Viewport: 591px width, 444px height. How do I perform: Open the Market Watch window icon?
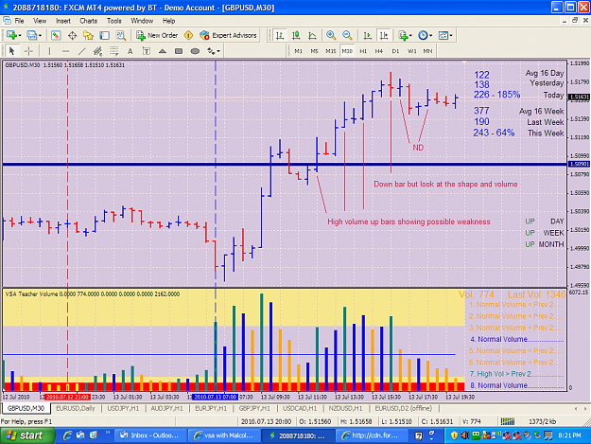56,35
